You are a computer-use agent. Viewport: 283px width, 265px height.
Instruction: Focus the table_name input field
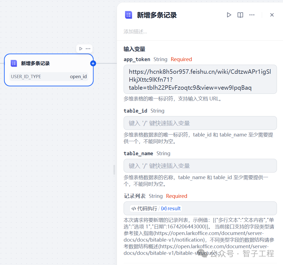[x=200, y=166]
